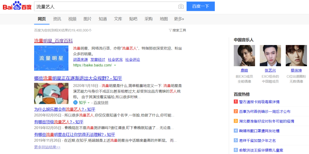Click the result count text 约19,400,000个
This screenshot has width=309, height=154.
(x=81, y=30)
